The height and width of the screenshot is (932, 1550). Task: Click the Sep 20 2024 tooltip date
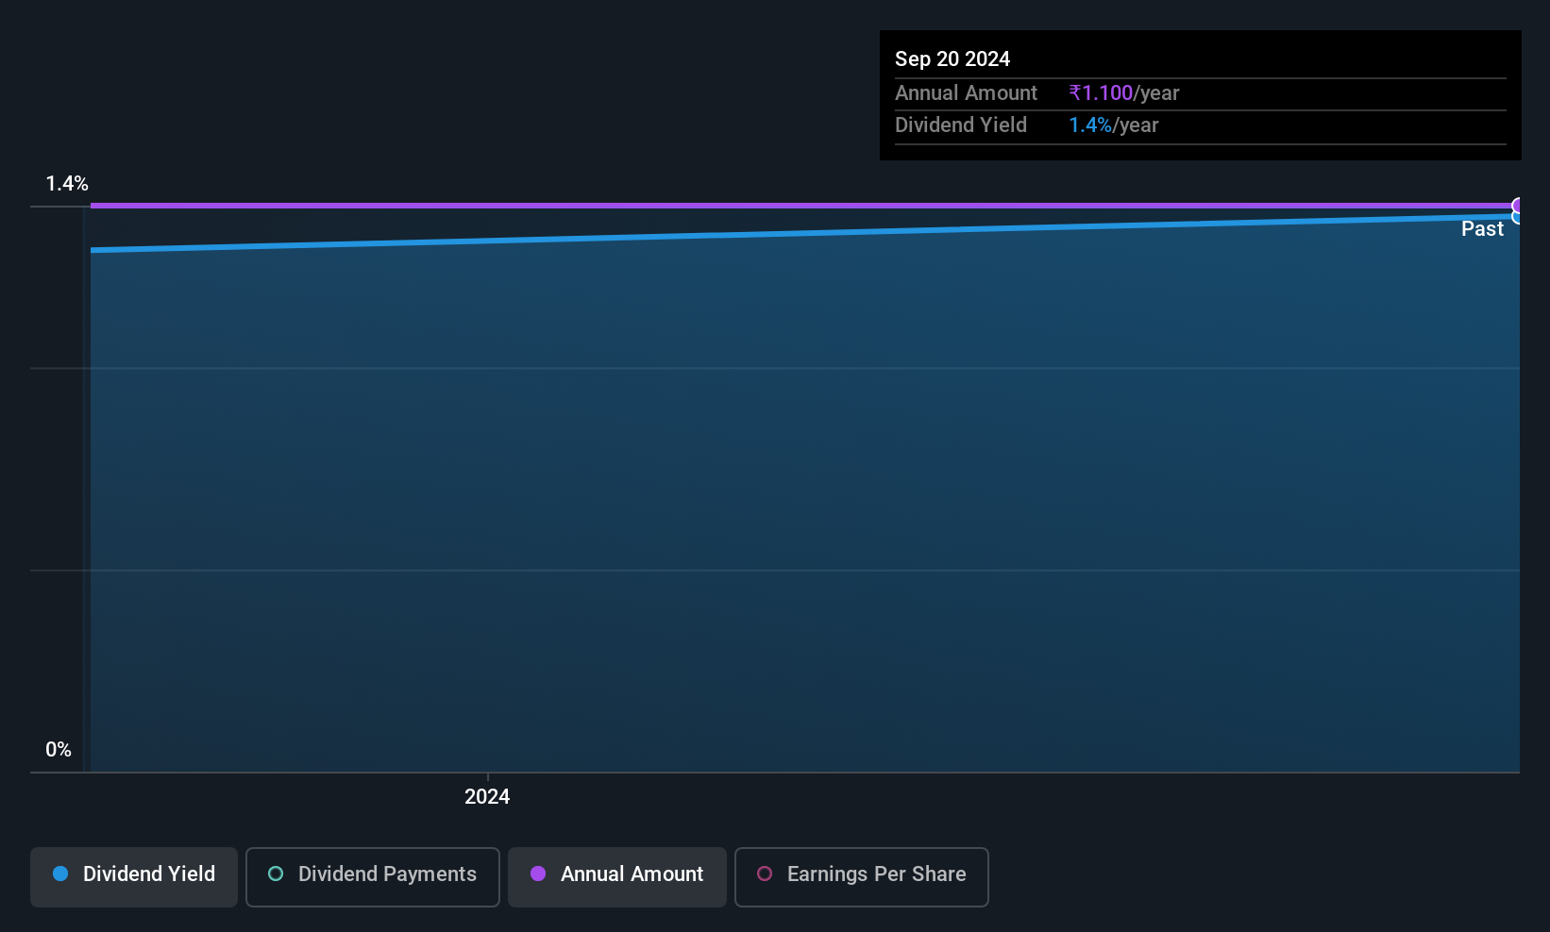tap(952, 58)
